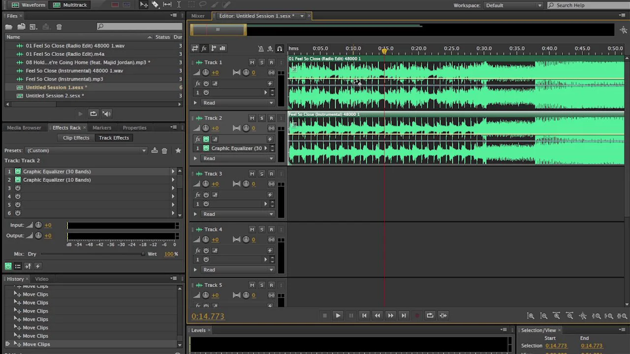Switch to Waveform view

(29, 5)
